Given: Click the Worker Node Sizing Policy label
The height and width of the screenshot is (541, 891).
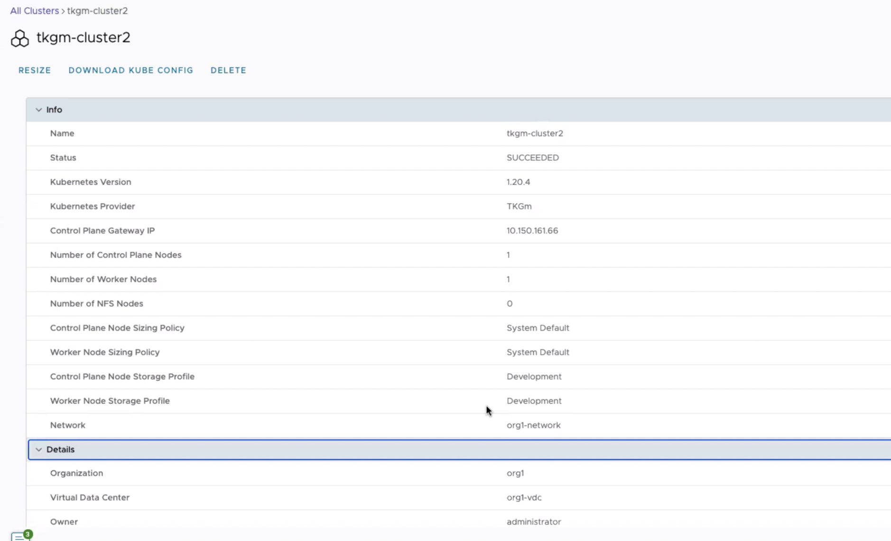Looking at the screenshot, I should pyautogui.click(x=105, y=352).
